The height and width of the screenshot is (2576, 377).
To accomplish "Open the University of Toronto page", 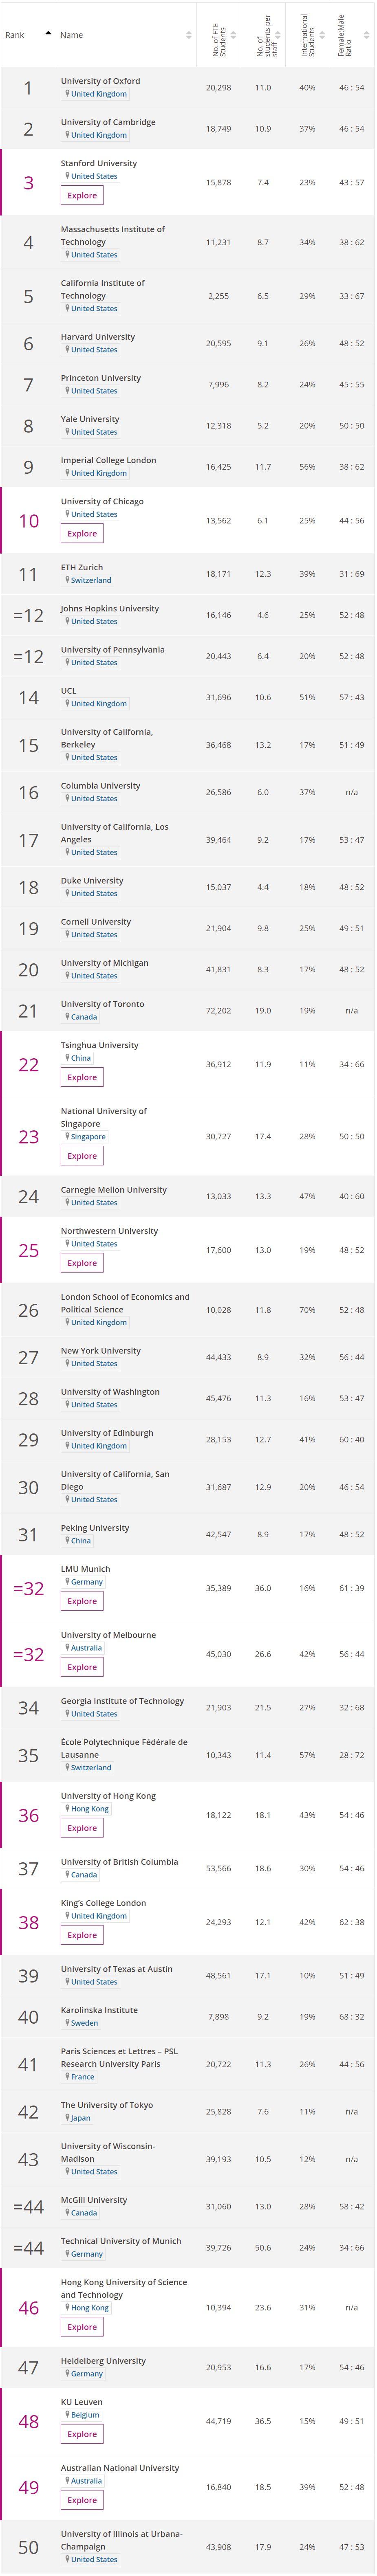I will [x=102, y=1004].
